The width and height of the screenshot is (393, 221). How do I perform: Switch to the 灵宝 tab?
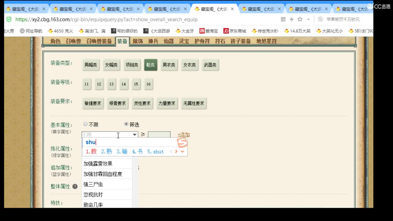tap(184, 41)
